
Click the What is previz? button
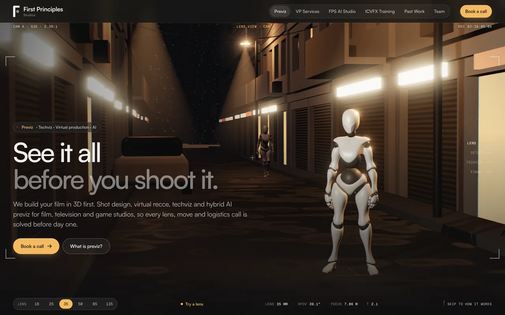pyautogui.click(x=86, y=246)
